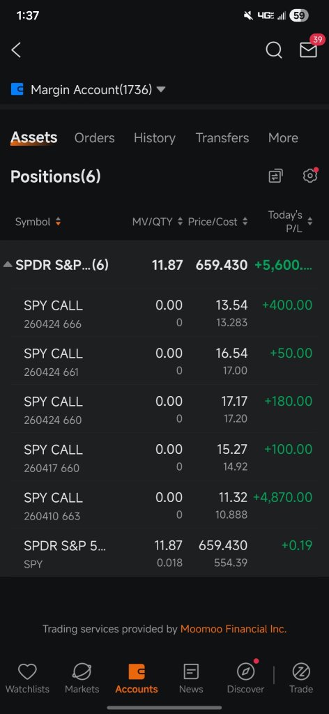Switch to the Orders tab
The height and width of the screenshot is (714, 329).
point(95,138)
